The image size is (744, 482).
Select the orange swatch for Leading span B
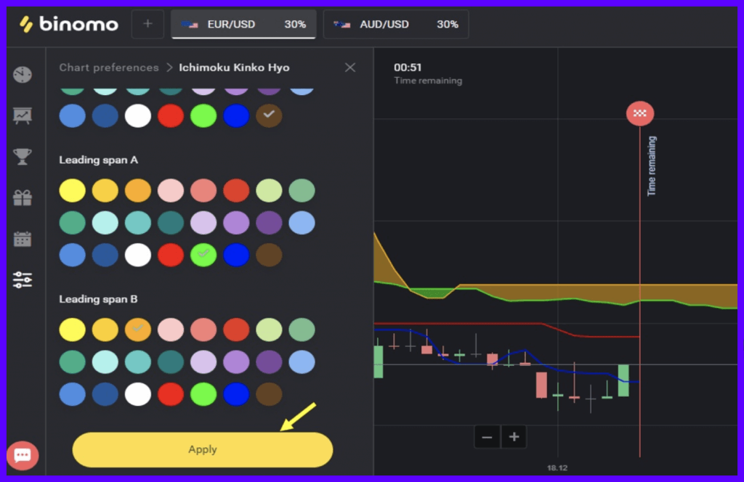138,329
